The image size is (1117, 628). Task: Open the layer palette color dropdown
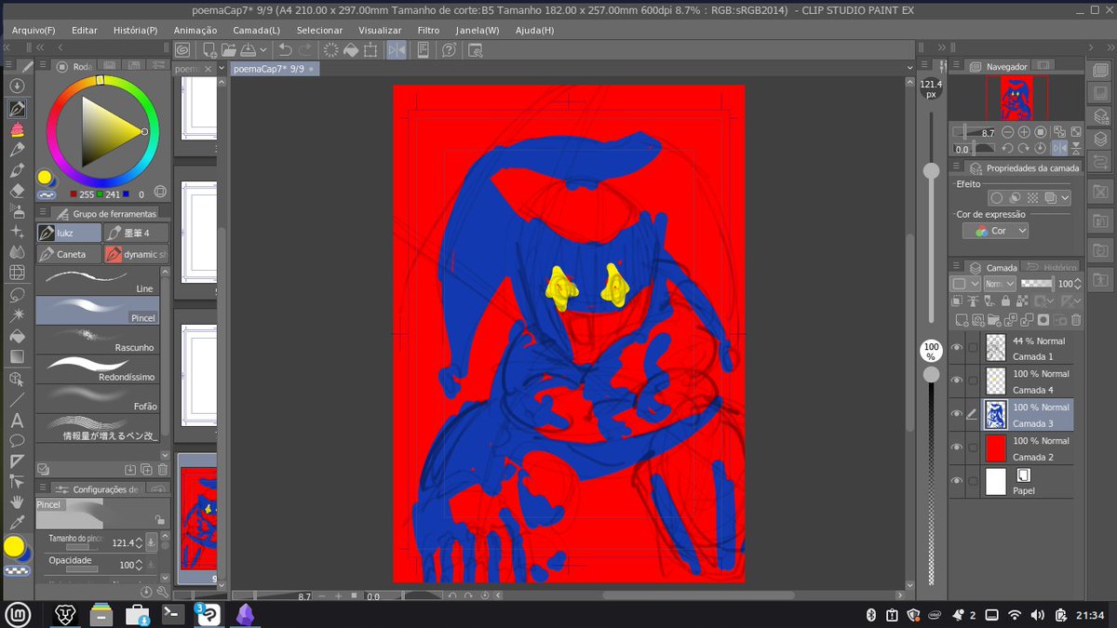(965, 283)
